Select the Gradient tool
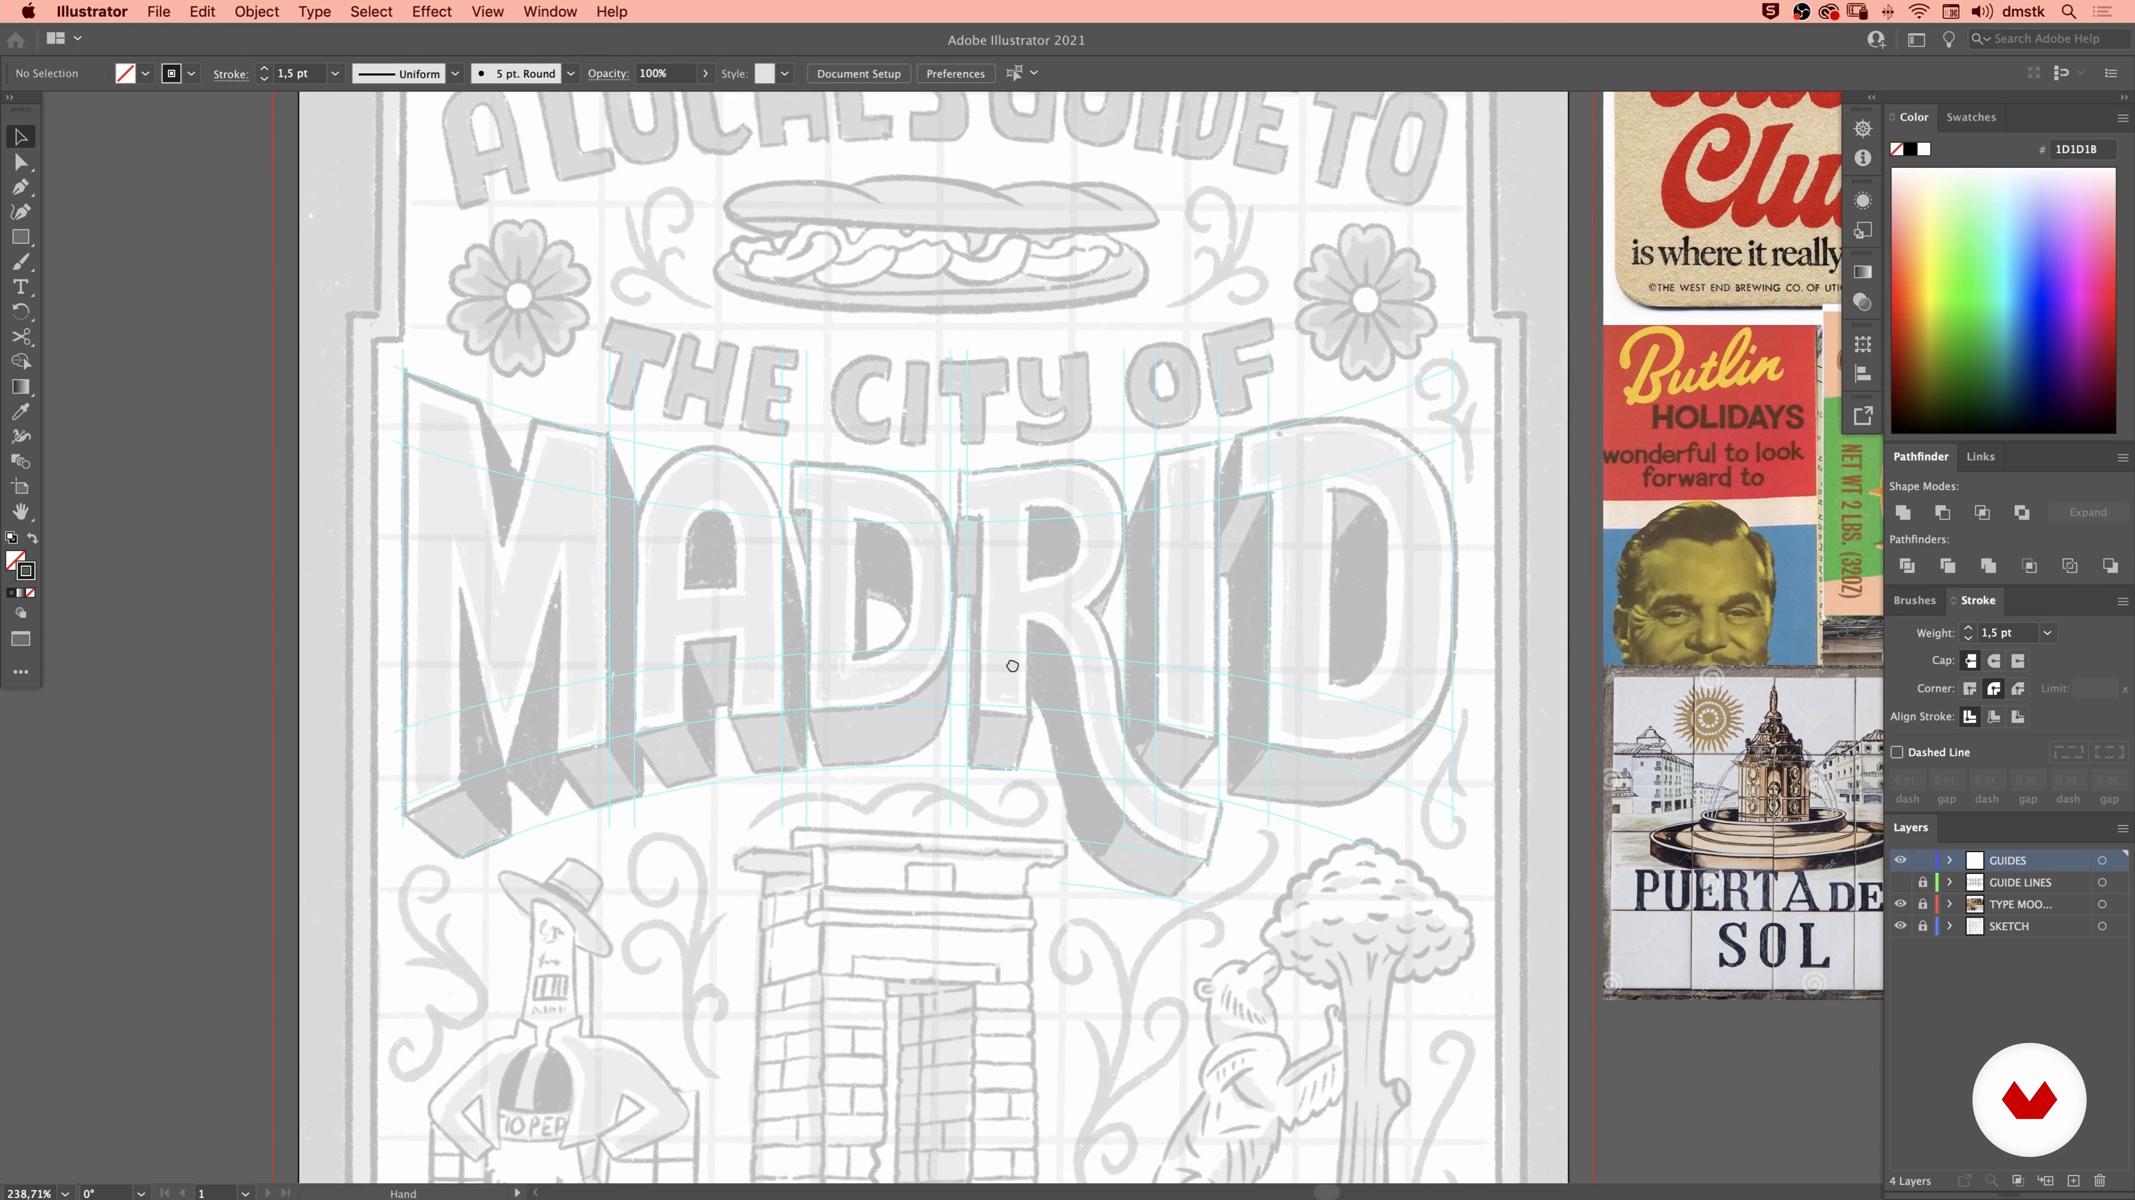 pyautogui.click(x=21, y=387)
